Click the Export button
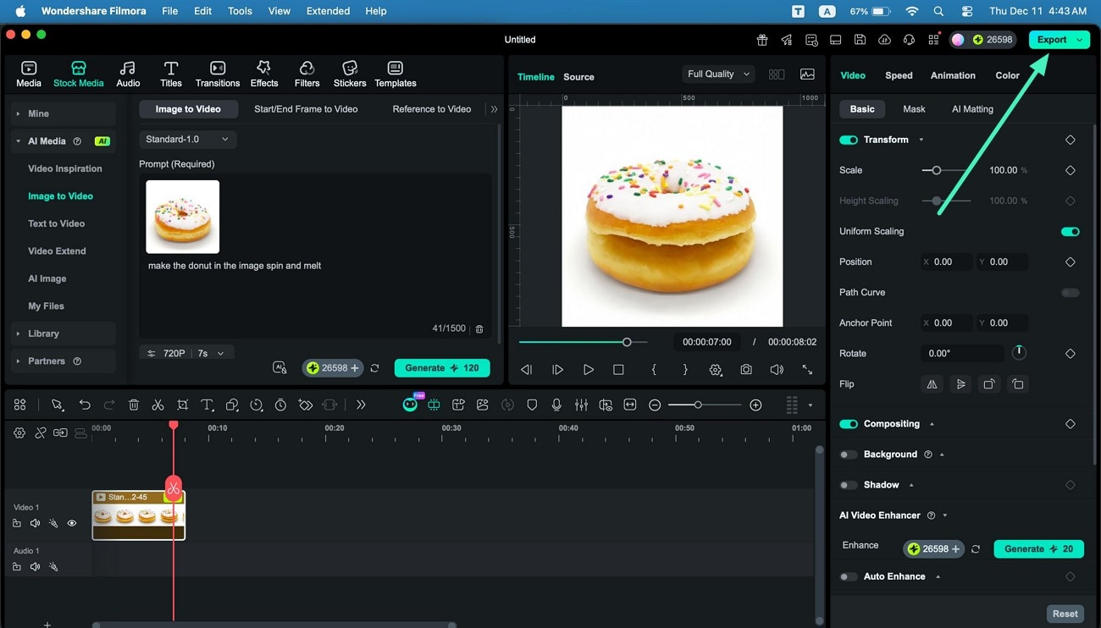Image resolution: width=1101 pixels, height=628 pixels. tap(1053, 39)
